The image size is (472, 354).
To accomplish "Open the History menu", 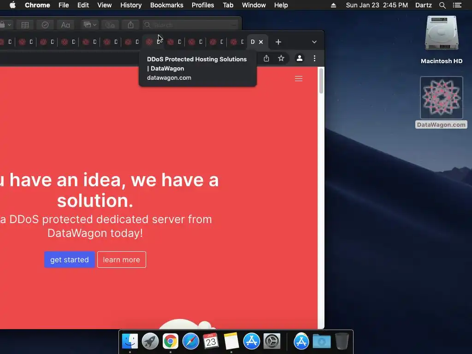I will [x=131, y=5].
